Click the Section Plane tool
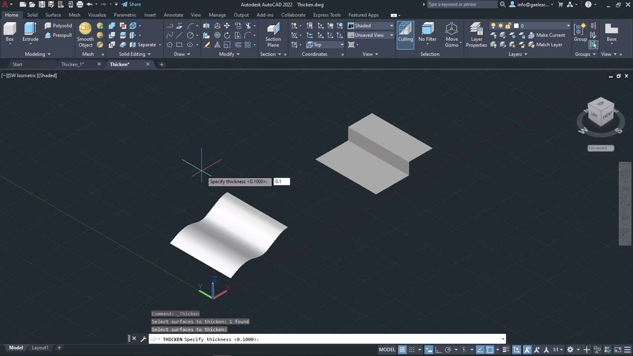 tap(273, 35)
